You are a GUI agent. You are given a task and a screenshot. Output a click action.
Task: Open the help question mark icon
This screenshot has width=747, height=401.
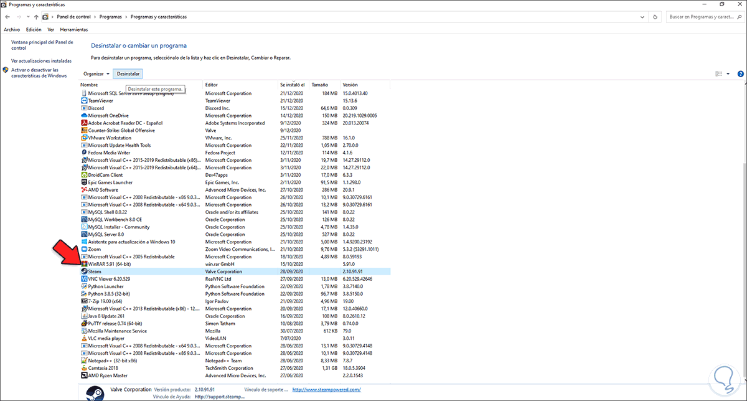click(740, 73)
